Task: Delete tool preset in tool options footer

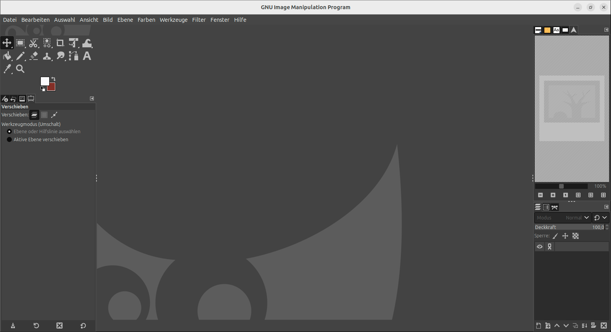Action: click(59, 326)
